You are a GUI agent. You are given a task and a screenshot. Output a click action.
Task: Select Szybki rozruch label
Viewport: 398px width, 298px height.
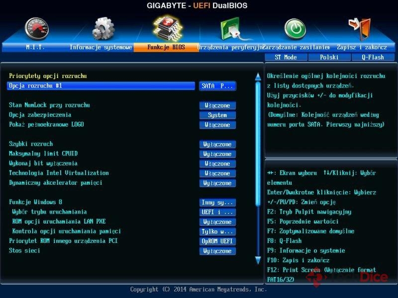coord(31,144)
